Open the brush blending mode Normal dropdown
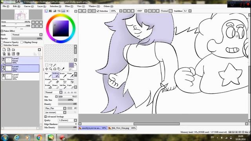251x141 pixels. click(x=53, y=92)
